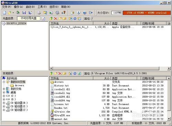Click the local file list vertical scrollbar thumb
Viewport: 172px width, 126px height.
[169, 95]
